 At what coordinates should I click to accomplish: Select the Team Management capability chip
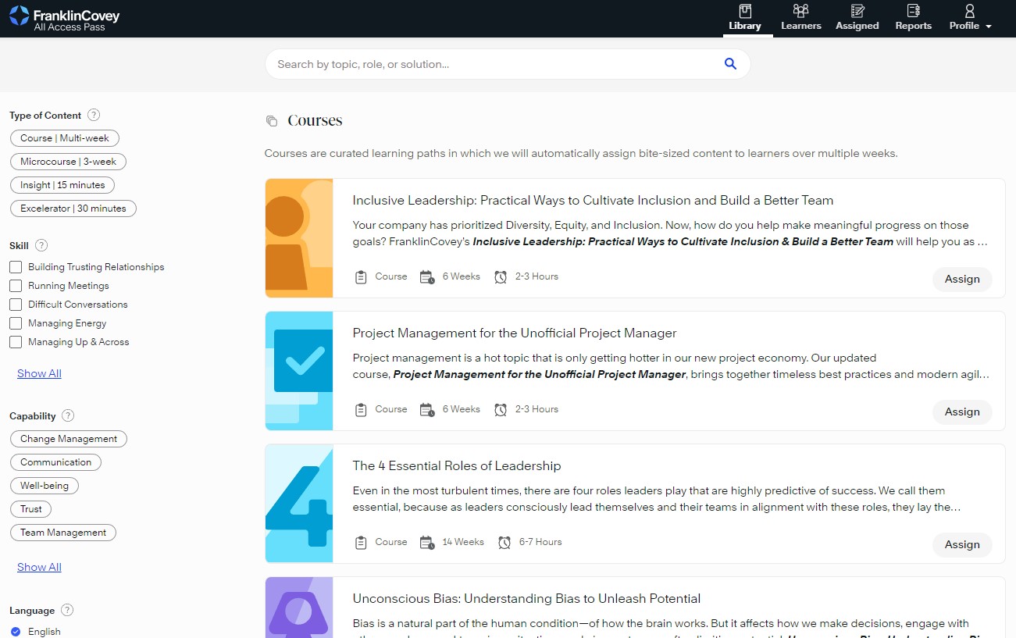click(x=63, y=533)
